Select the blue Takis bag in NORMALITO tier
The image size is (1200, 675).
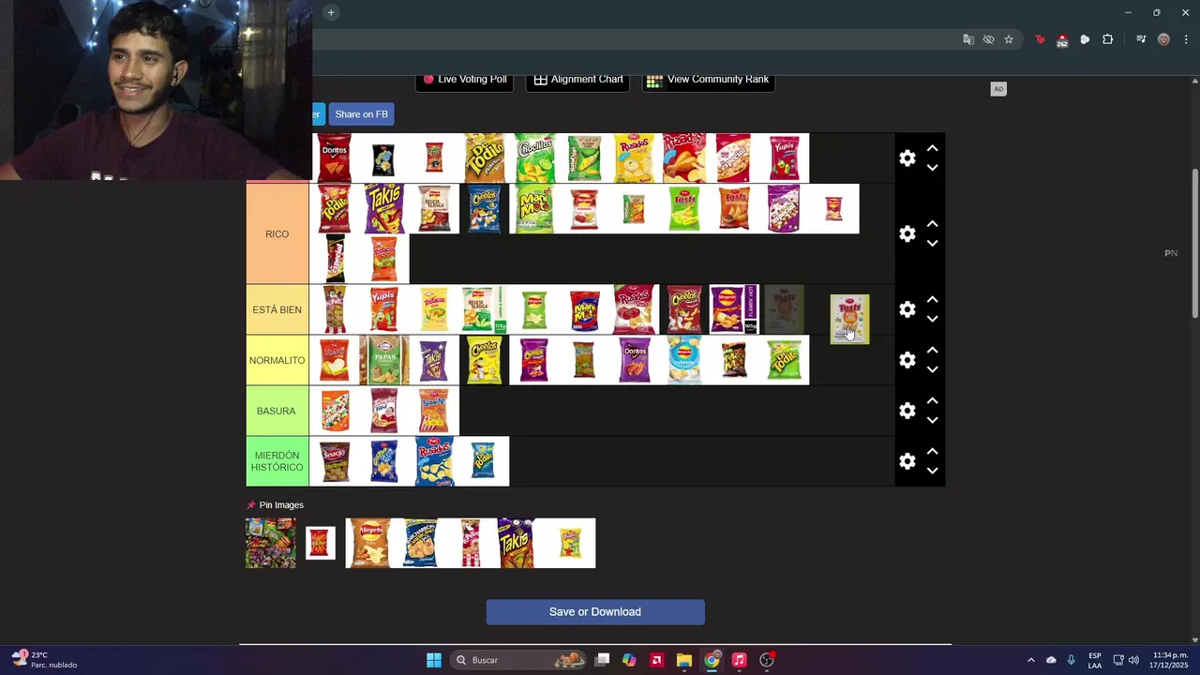click(x=433, y=360)
